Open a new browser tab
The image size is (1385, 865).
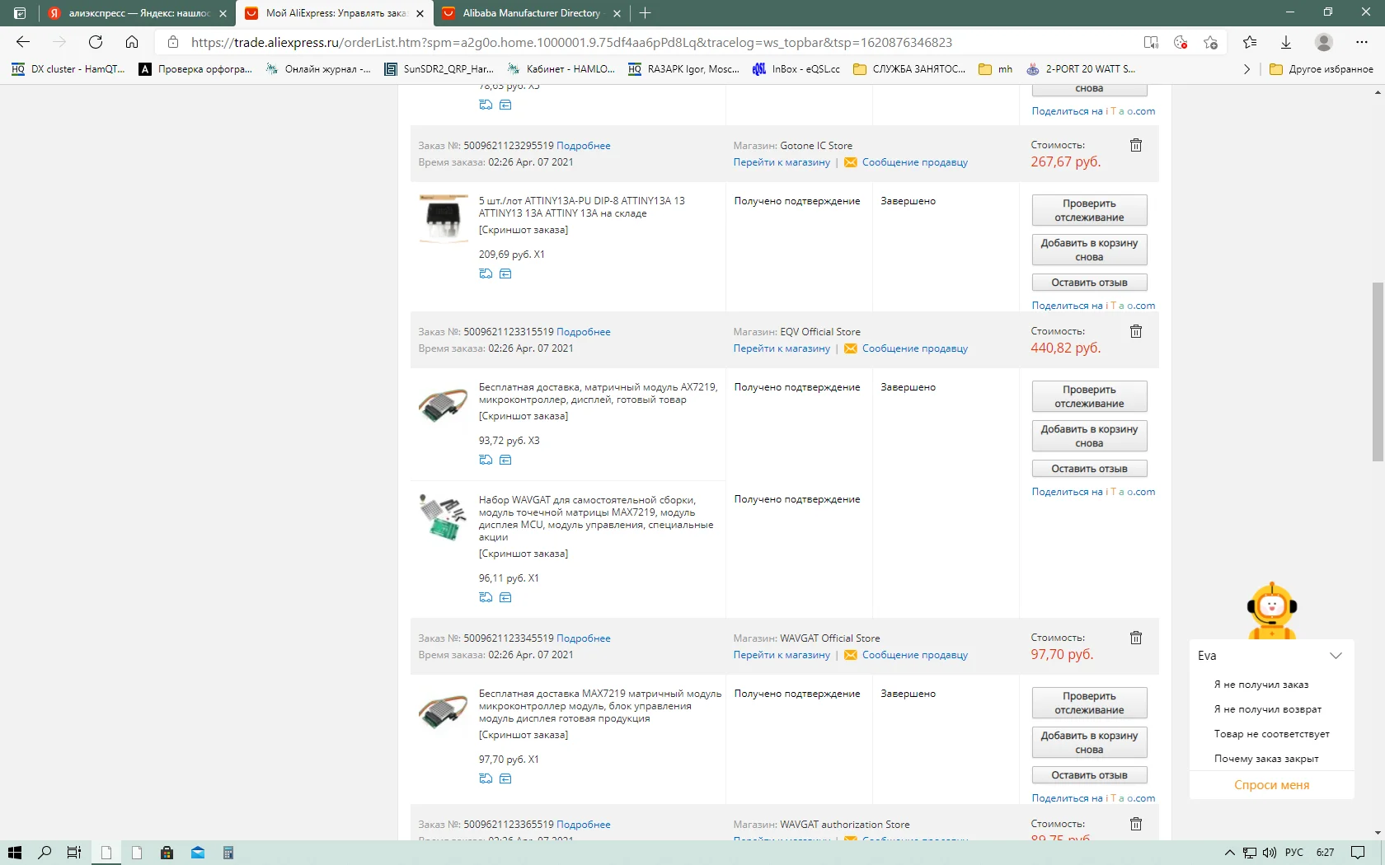pos(645,13)
